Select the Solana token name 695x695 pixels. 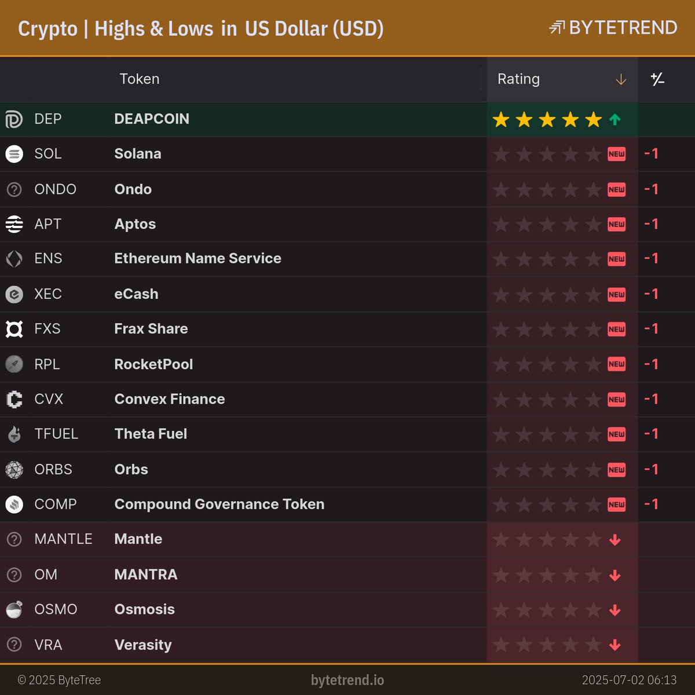point(138,153)
